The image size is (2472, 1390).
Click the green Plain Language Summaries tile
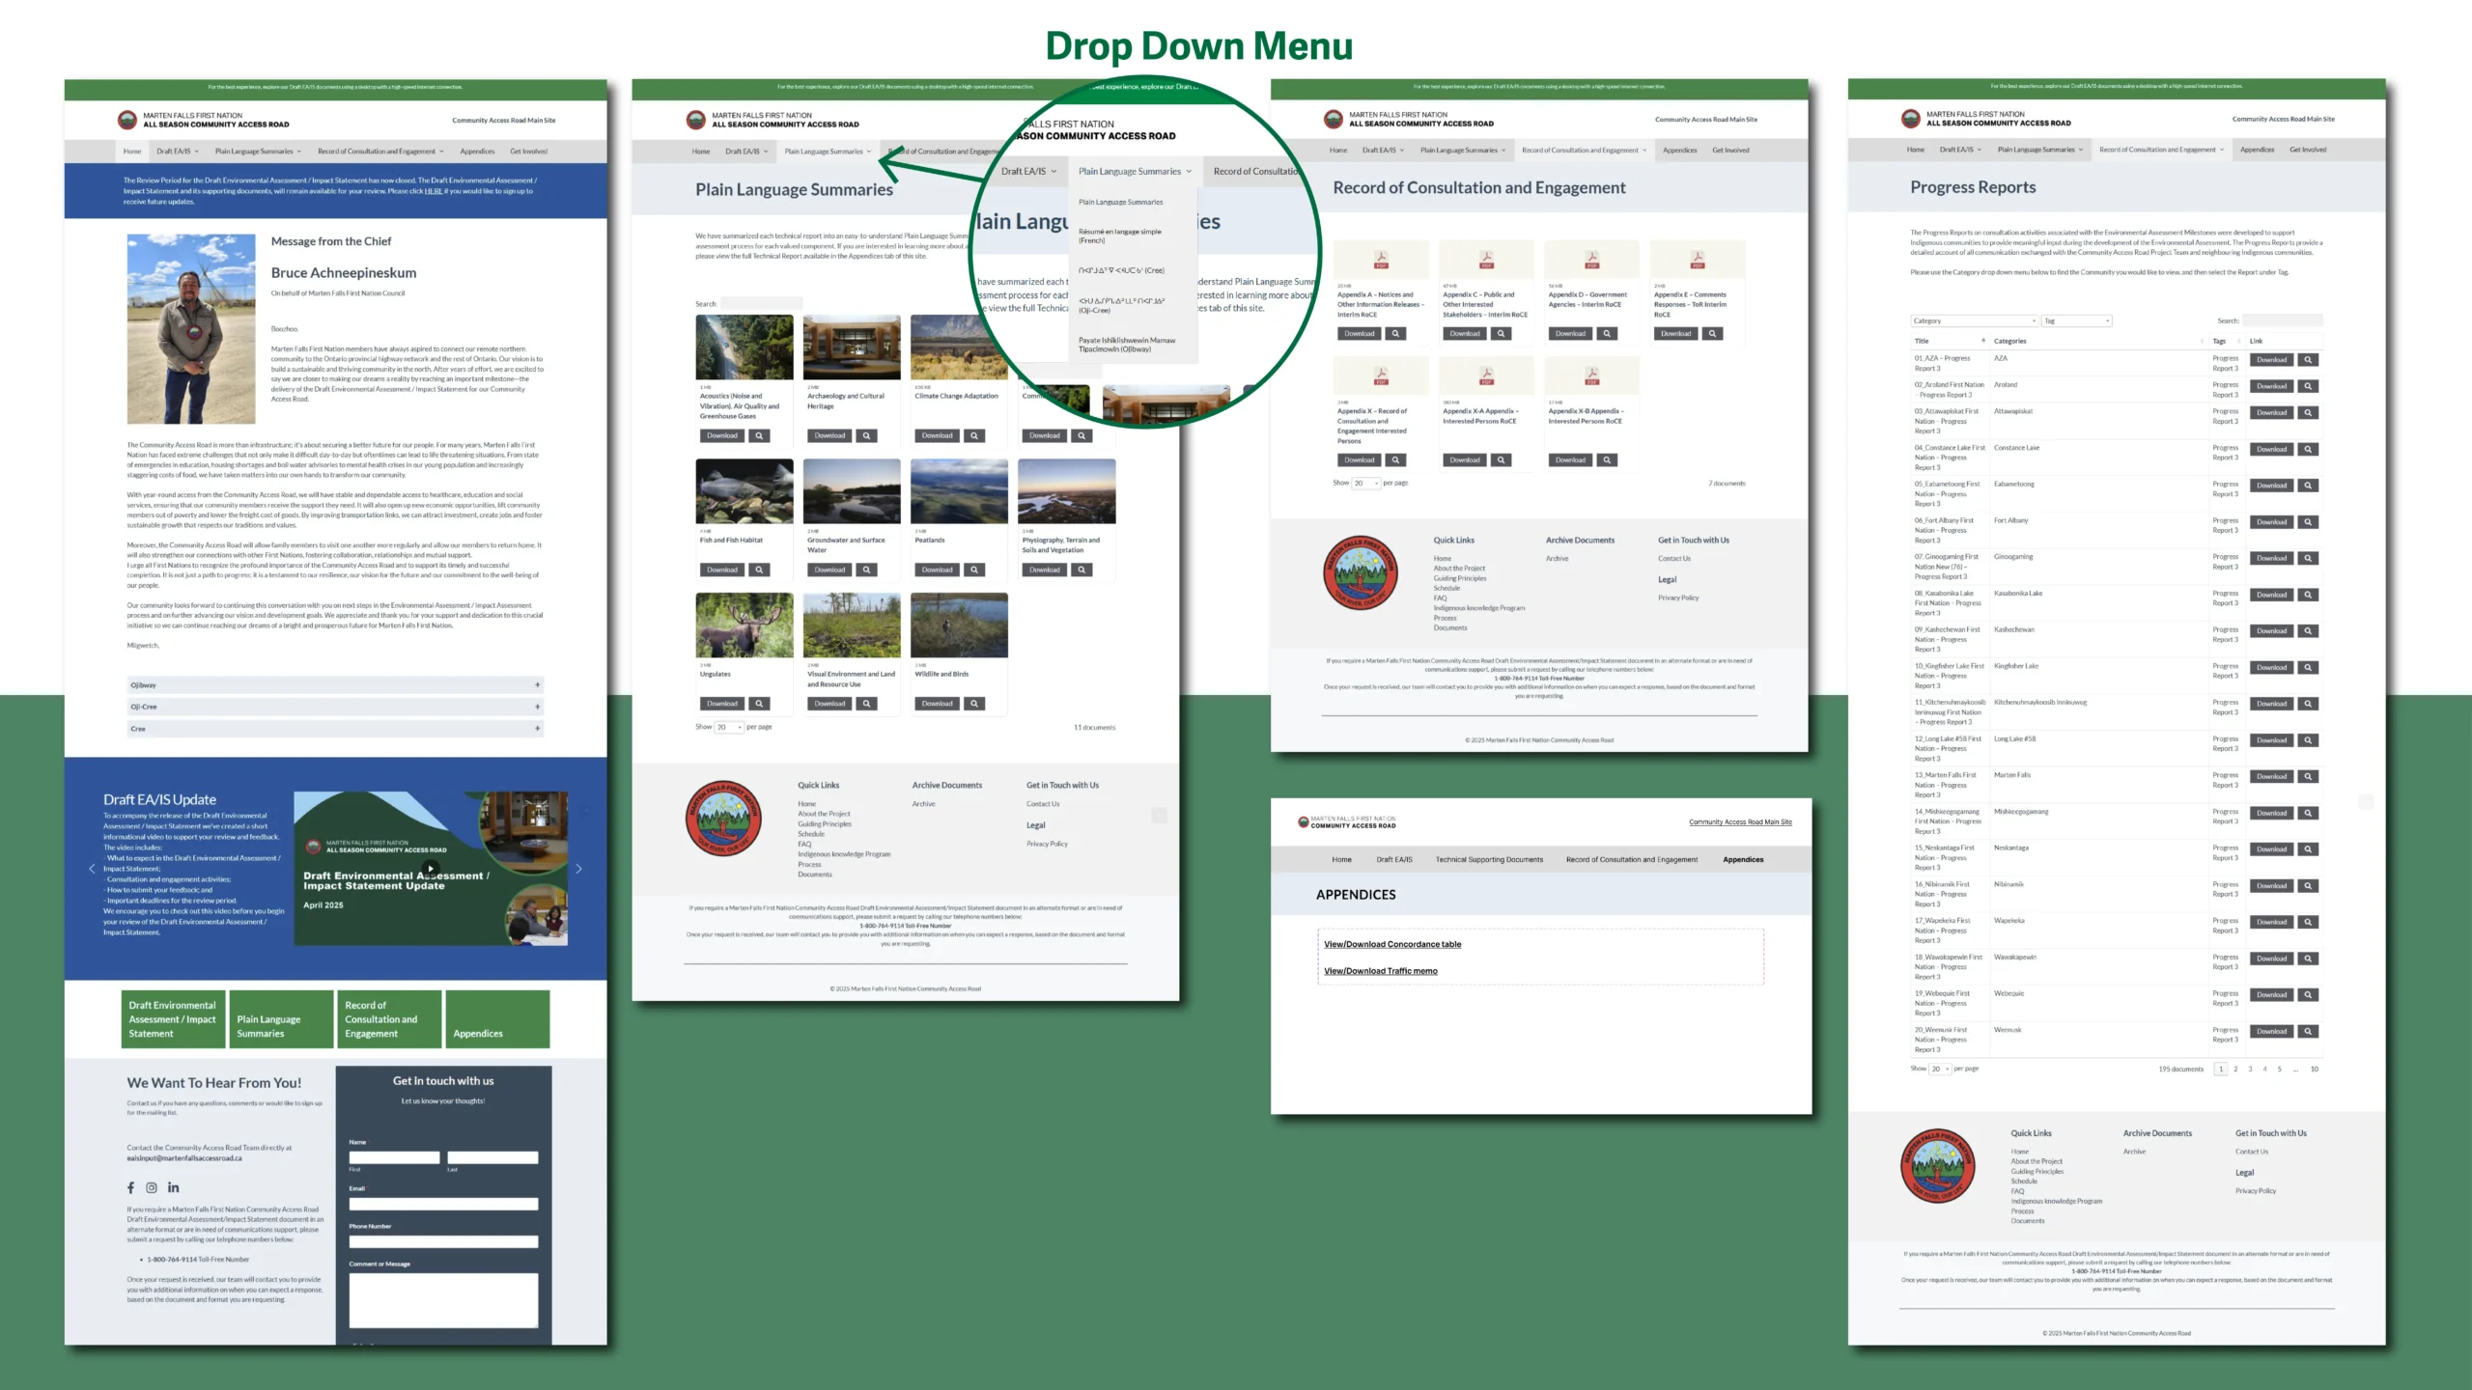[x=280, y=1019]
